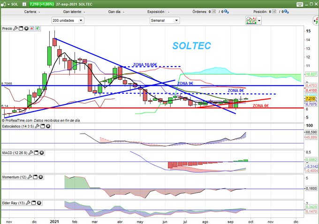Select the SOLTEC text annotation on chart

[x=192, y=46]
